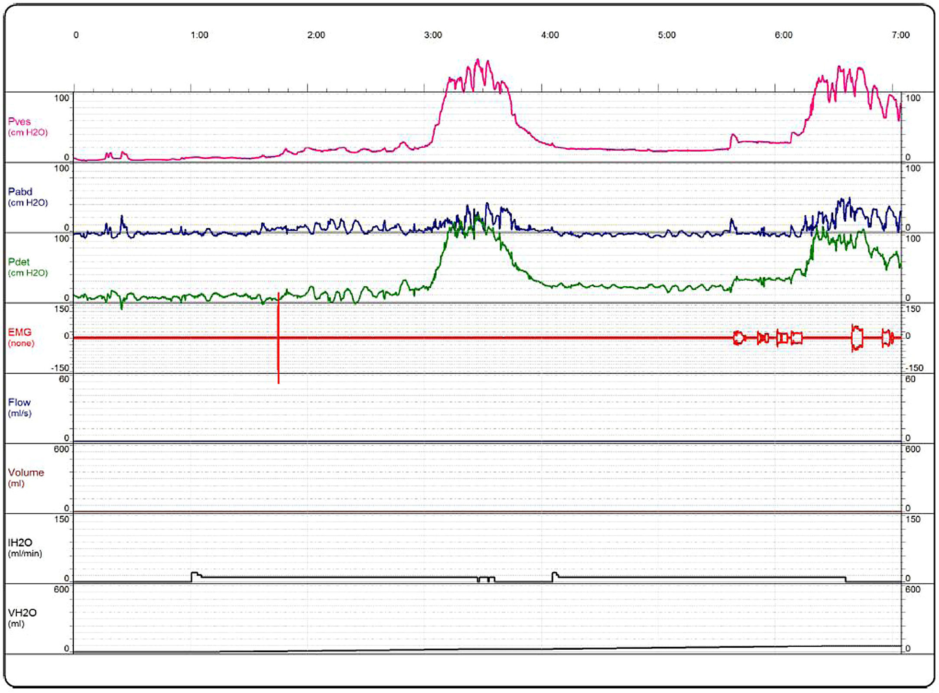Click the 3:00 time marker
Viewport: 939px width, 693px height.
[x=433, y=35]
